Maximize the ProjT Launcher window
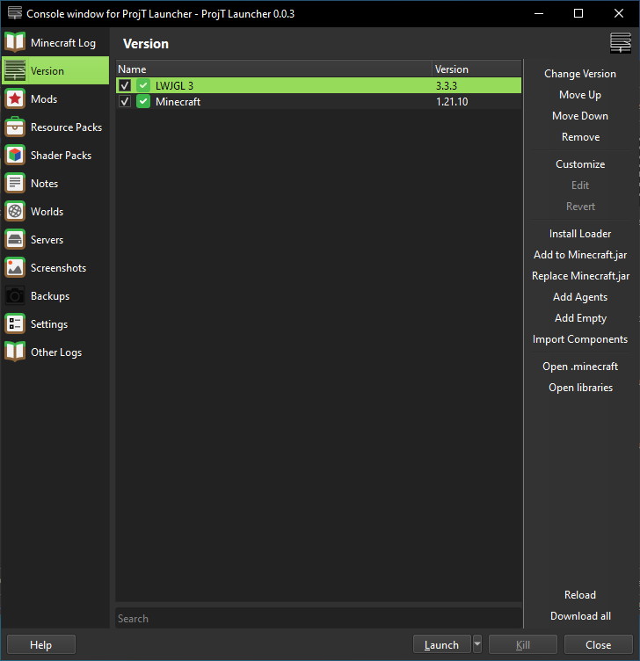The image size is (640, 661). coord(578,13)
